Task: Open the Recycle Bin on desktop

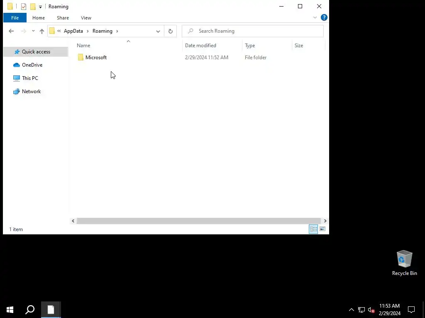Action: [404, 263]
